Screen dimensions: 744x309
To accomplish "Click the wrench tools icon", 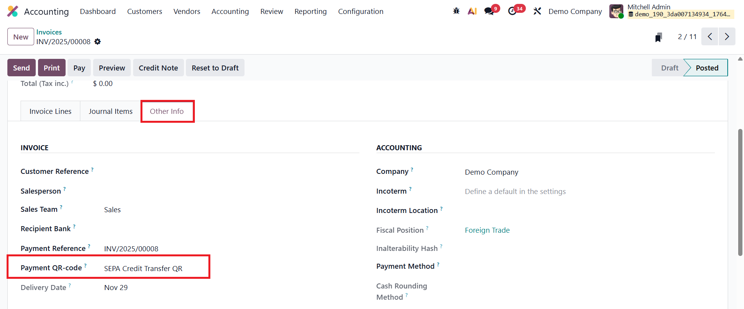I will pos(537,11).
